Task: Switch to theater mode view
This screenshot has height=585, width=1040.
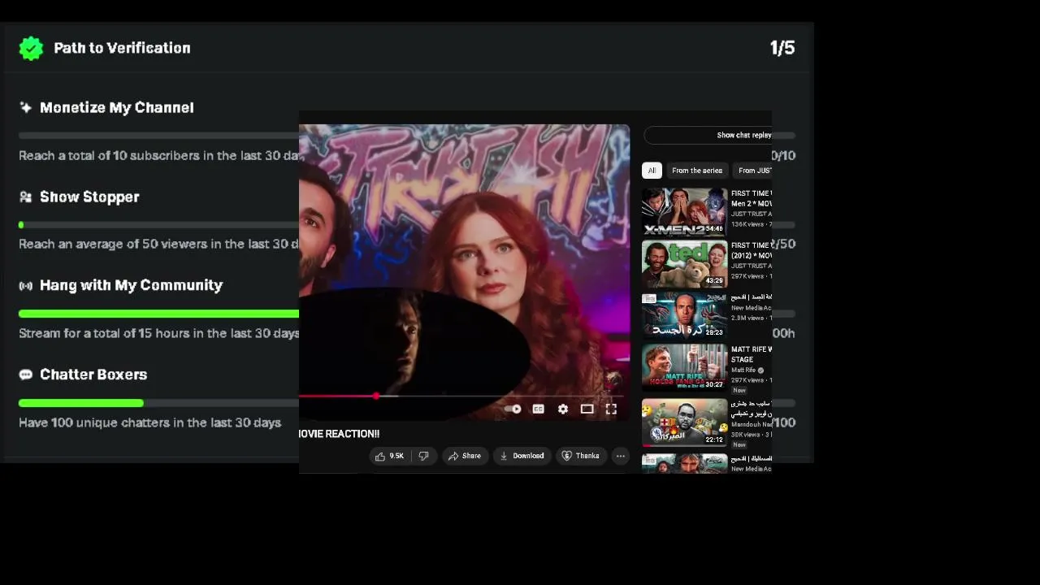Action: pyautogui.click(x=587, y=409)
